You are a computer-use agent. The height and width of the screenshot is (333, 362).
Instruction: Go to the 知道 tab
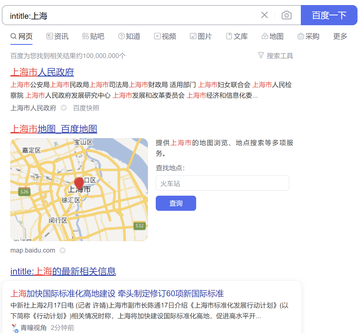click(129, 36)
